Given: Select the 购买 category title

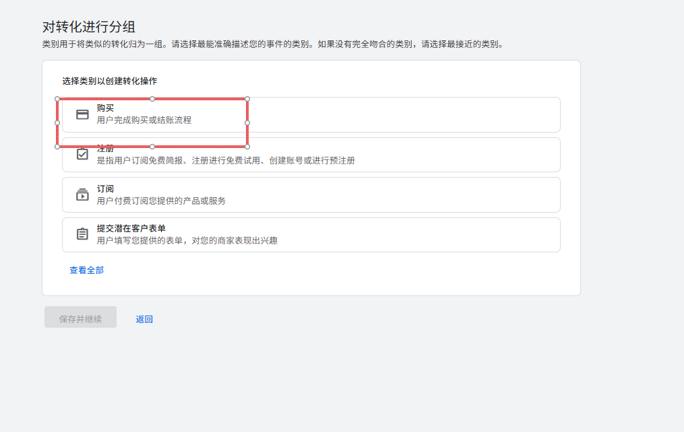Looking at the screenshot, I should [105, 108].
